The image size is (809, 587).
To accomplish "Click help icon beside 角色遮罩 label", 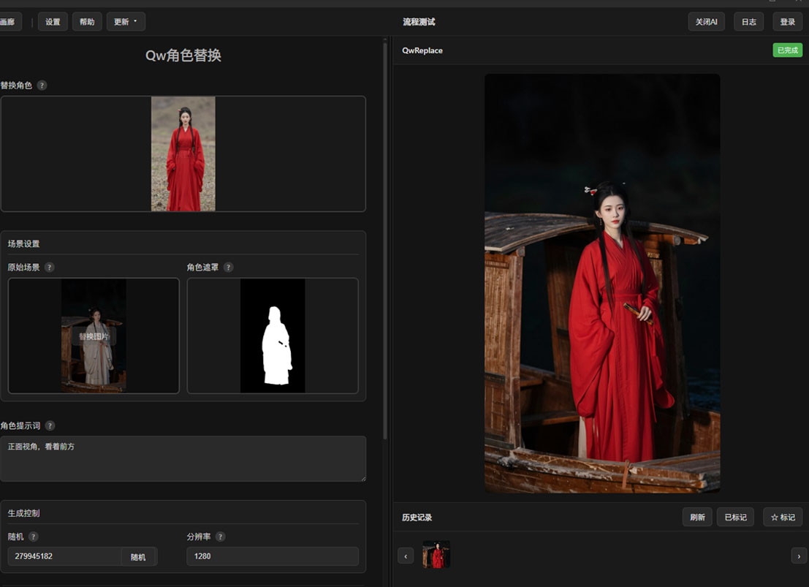I will click(x=228, y=268).
